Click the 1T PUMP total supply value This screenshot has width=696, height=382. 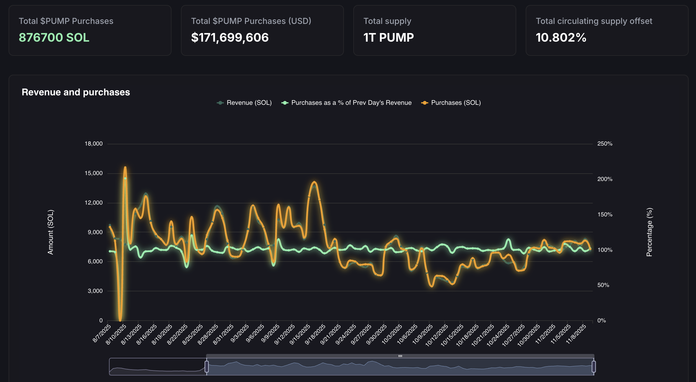tap(388, 38)
